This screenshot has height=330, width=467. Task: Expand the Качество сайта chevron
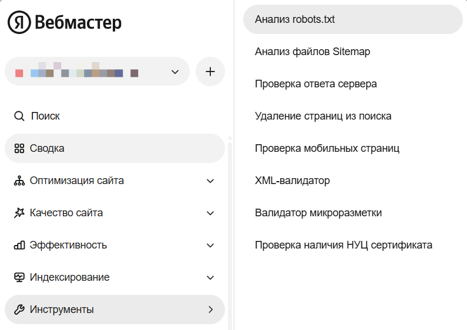[x=210, y=213]
